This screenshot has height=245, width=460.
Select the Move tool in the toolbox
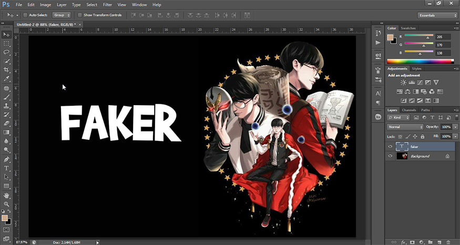pyautogui.click(x=6, y=35)
